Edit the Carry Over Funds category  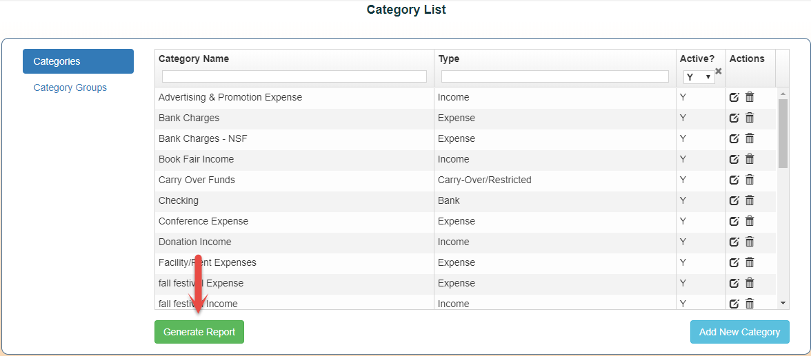click(x=734, y=180)
